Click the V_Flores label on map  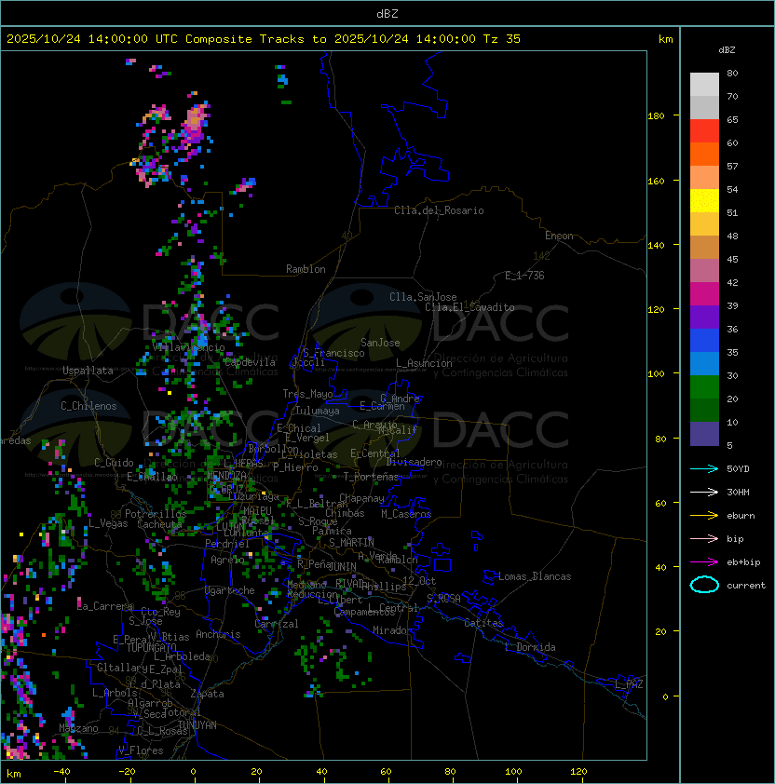(141, 750)
